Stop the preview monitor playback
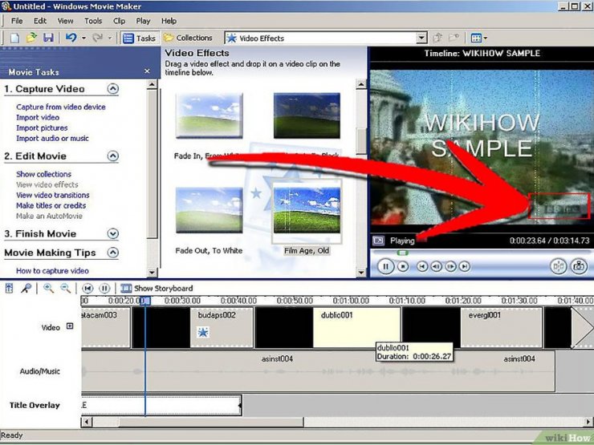 click(x=403, y=266)
